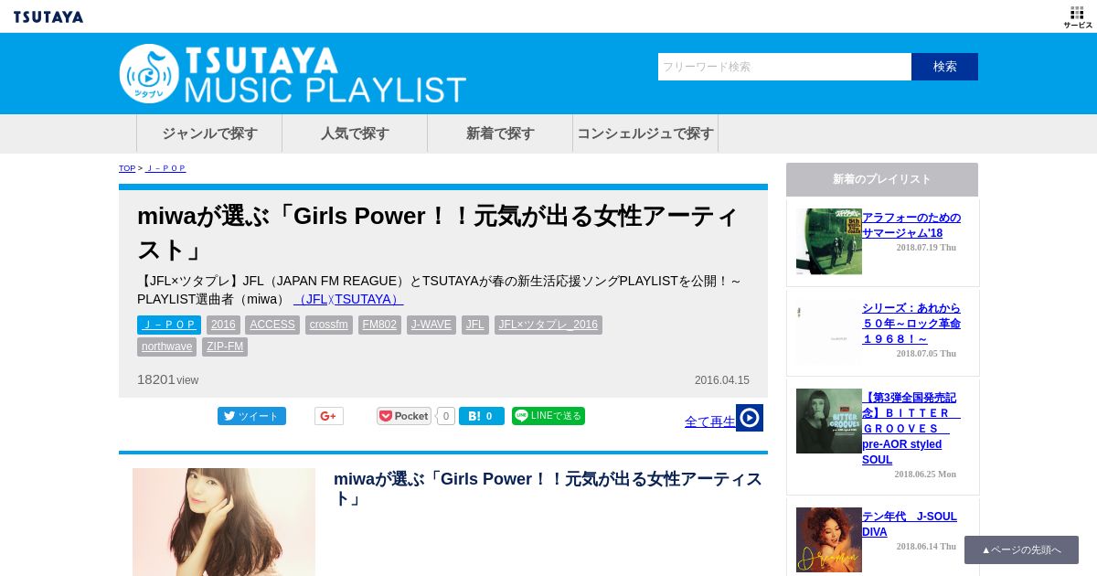The image size is (1097, 576).
Task: Click the lower miwaが選ぶ playlist subtitle
Action: 548,488
